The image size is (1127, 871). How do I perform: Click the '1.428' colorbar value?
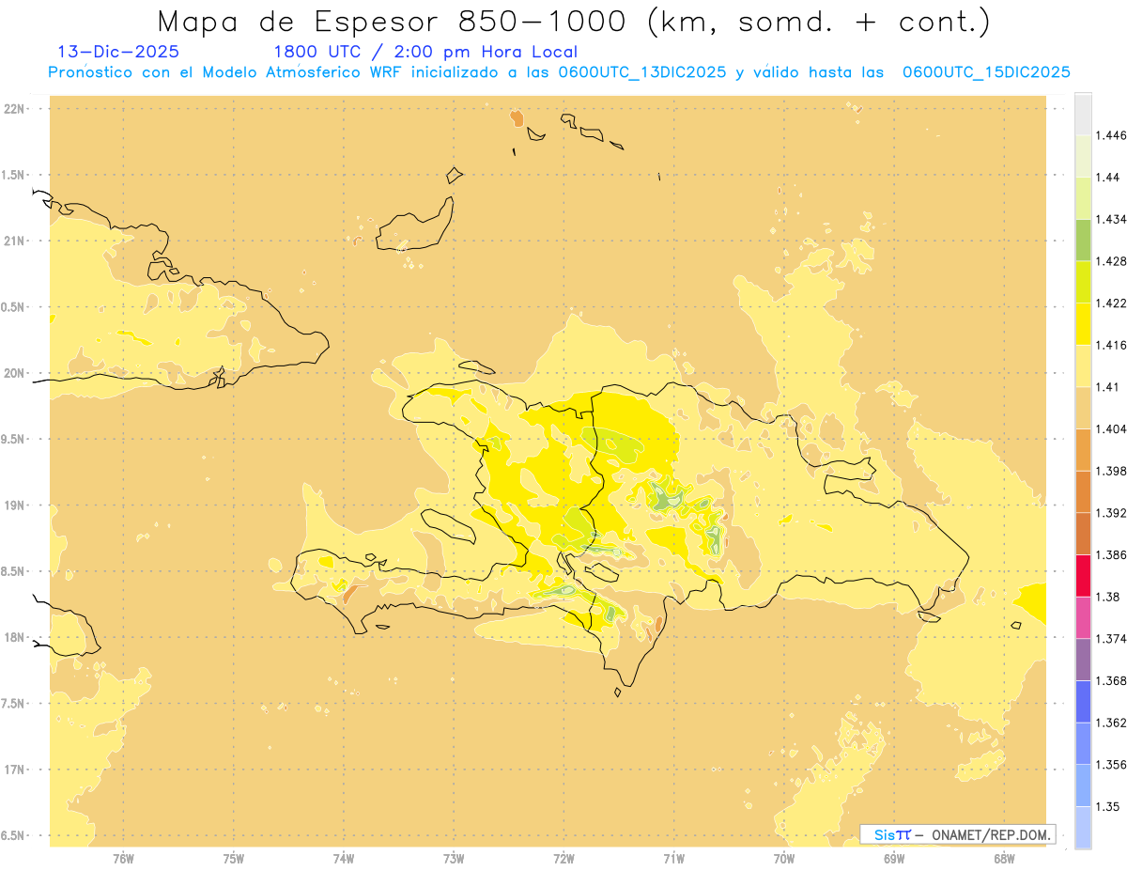pyautogui.click(x=1110, y=261)
